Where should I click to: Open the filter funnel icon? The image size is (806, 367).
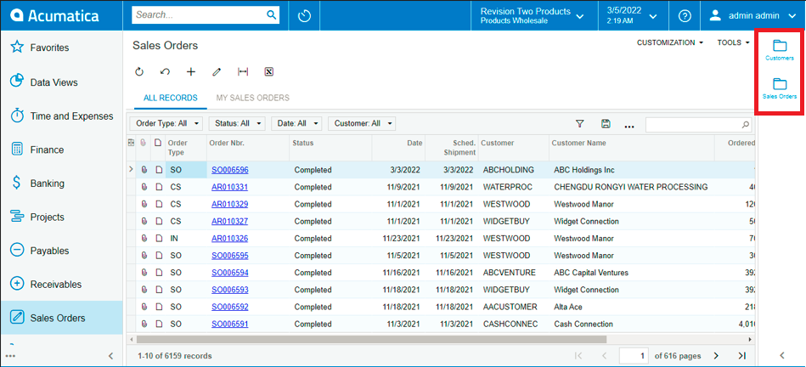click(580, 123)
